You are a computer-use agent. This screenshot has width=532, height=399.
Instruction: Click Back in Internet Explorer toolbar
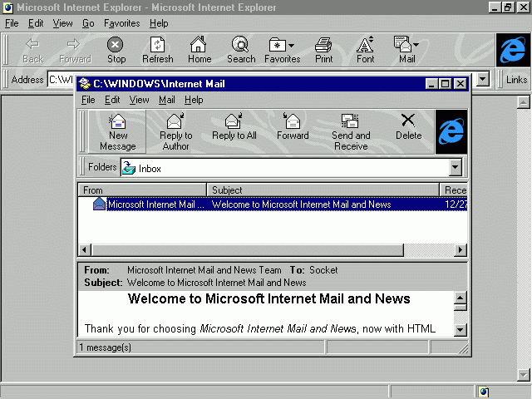click(33, 50)
